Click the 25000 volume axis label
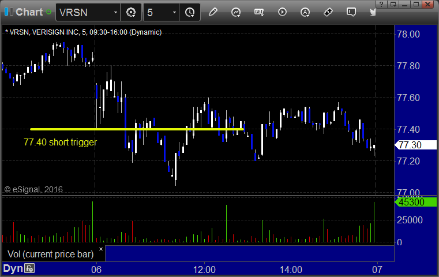The image size is (439, 277). click(x=410, y=220)
